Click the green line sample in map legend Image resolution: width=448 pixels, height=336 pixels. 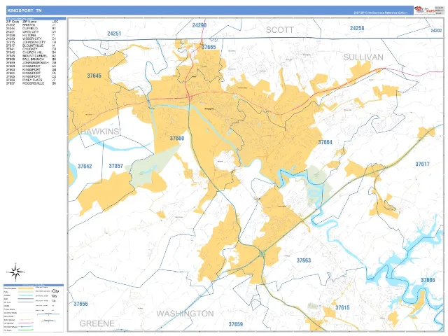(x=26, y=330)
